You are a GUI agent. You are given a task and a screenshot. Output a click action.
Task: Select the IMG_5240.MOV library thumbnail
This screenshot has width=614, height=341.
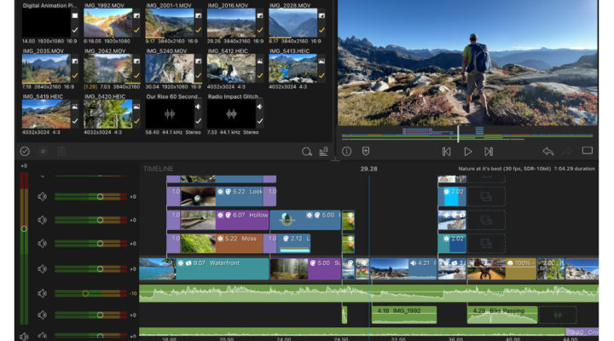click(x=170, y=68)
